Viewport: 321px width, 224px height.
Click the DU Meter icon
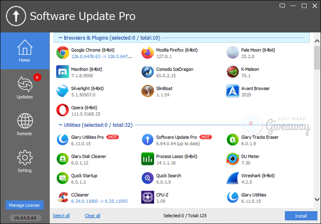tap(233, 159)
